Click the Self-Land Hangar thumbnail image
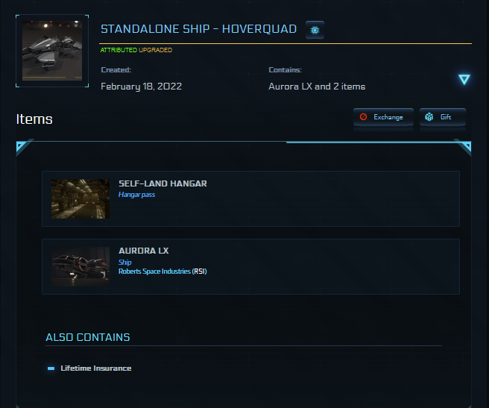The width and height of the screenshot is (489, 408). [x=81, y=198]
